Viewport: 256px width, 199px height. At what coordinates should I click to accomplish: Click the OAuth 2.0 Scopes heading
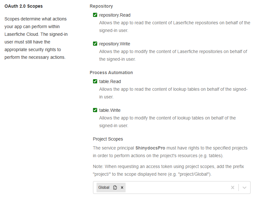coord(24,6)
